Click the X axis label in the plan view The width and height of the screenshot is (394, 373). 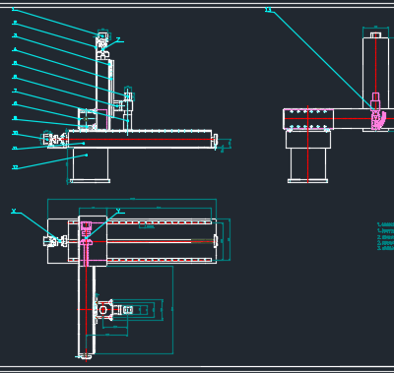(14, 211)
